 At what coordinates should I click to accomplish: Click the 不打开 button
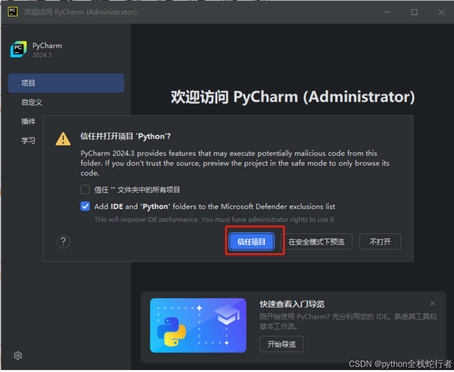coord(380,241)
